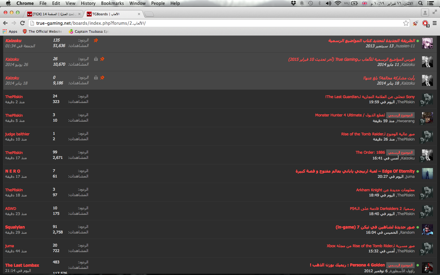Image resolution: width=440 pixels, height=275 pixels.
Task: Click the pin icon on the 26-replies thread
Action: (x=102, y=59)
